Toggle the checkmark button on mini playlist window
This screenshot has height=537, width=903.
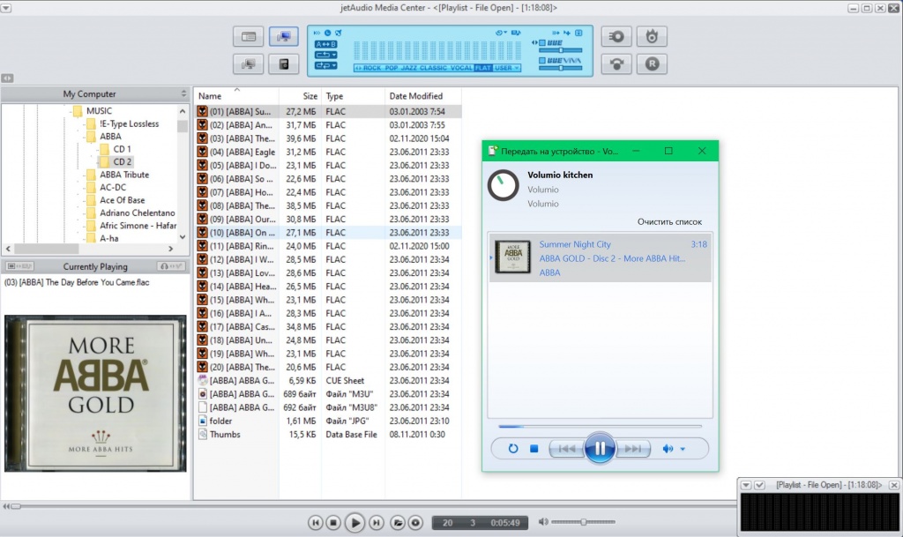point(759,485)
